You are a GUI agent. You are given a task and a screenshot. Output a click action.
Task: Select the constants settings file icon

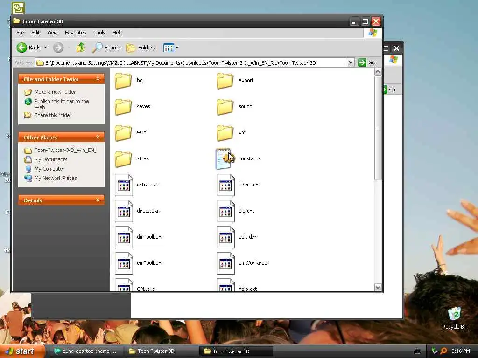[x=225, y=158]
